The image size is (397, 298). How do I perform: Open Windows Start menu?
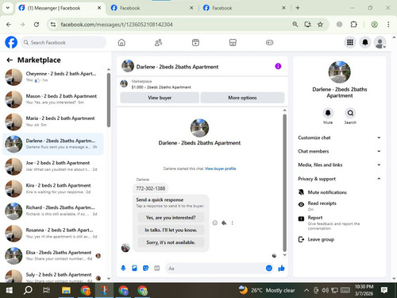(x=10, y=290)
